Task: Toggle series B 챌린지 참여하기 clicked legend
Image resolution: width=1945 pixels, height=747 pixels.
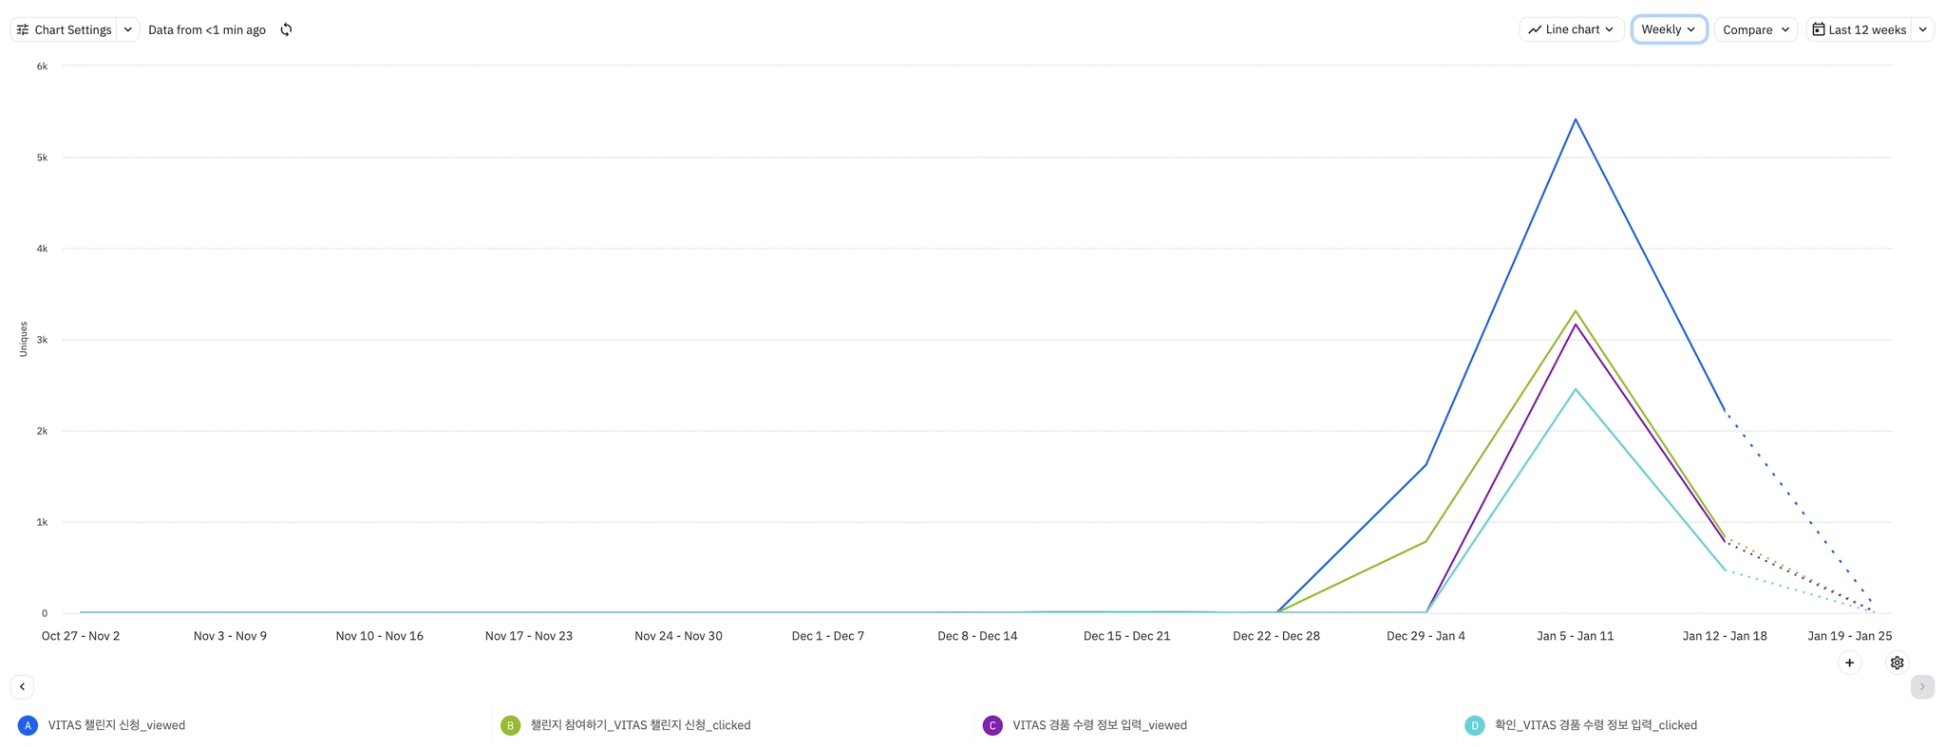Action: (x=640, y=725)
